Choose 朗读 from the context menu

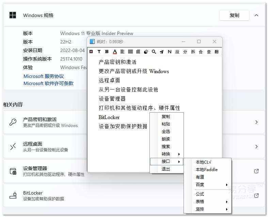[167, 139]
